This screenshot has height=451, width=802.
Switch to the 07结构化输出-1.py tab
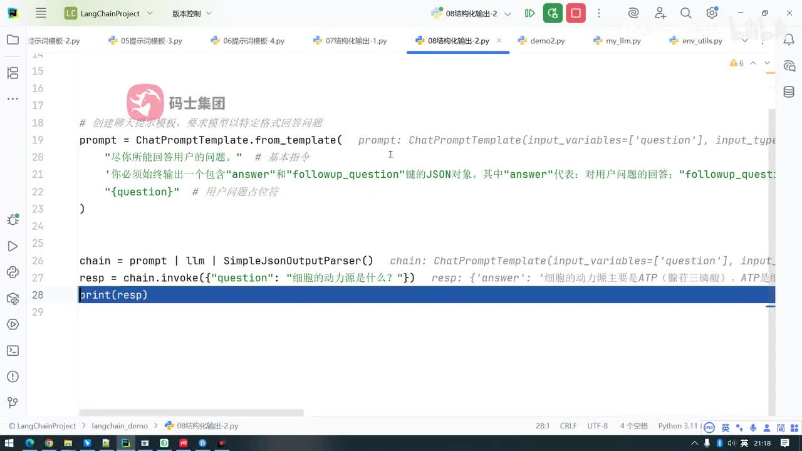tap(350, 41)
